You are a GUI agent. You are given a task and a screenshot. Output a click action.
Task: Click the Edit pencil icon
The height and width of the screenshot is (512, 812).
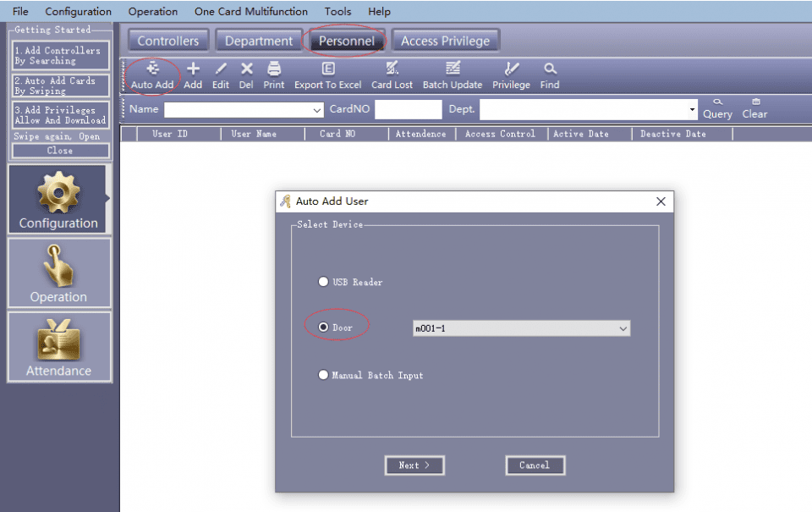[x=221, y=69]
